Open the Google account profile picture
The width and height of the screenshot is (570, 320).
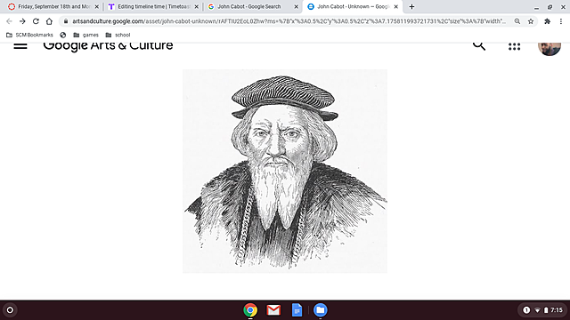click(x=550, y=49)
